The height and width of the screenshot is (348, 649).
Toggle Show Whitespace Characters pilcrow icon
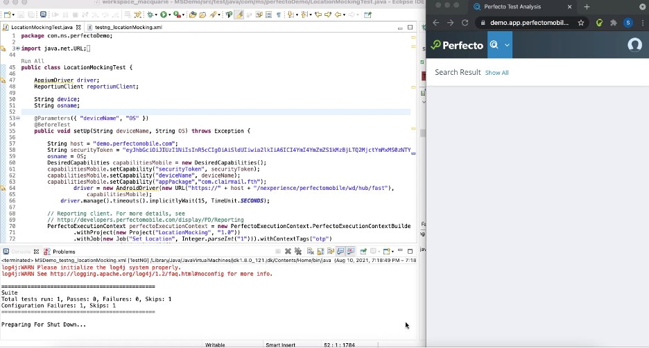pos(279,15)
